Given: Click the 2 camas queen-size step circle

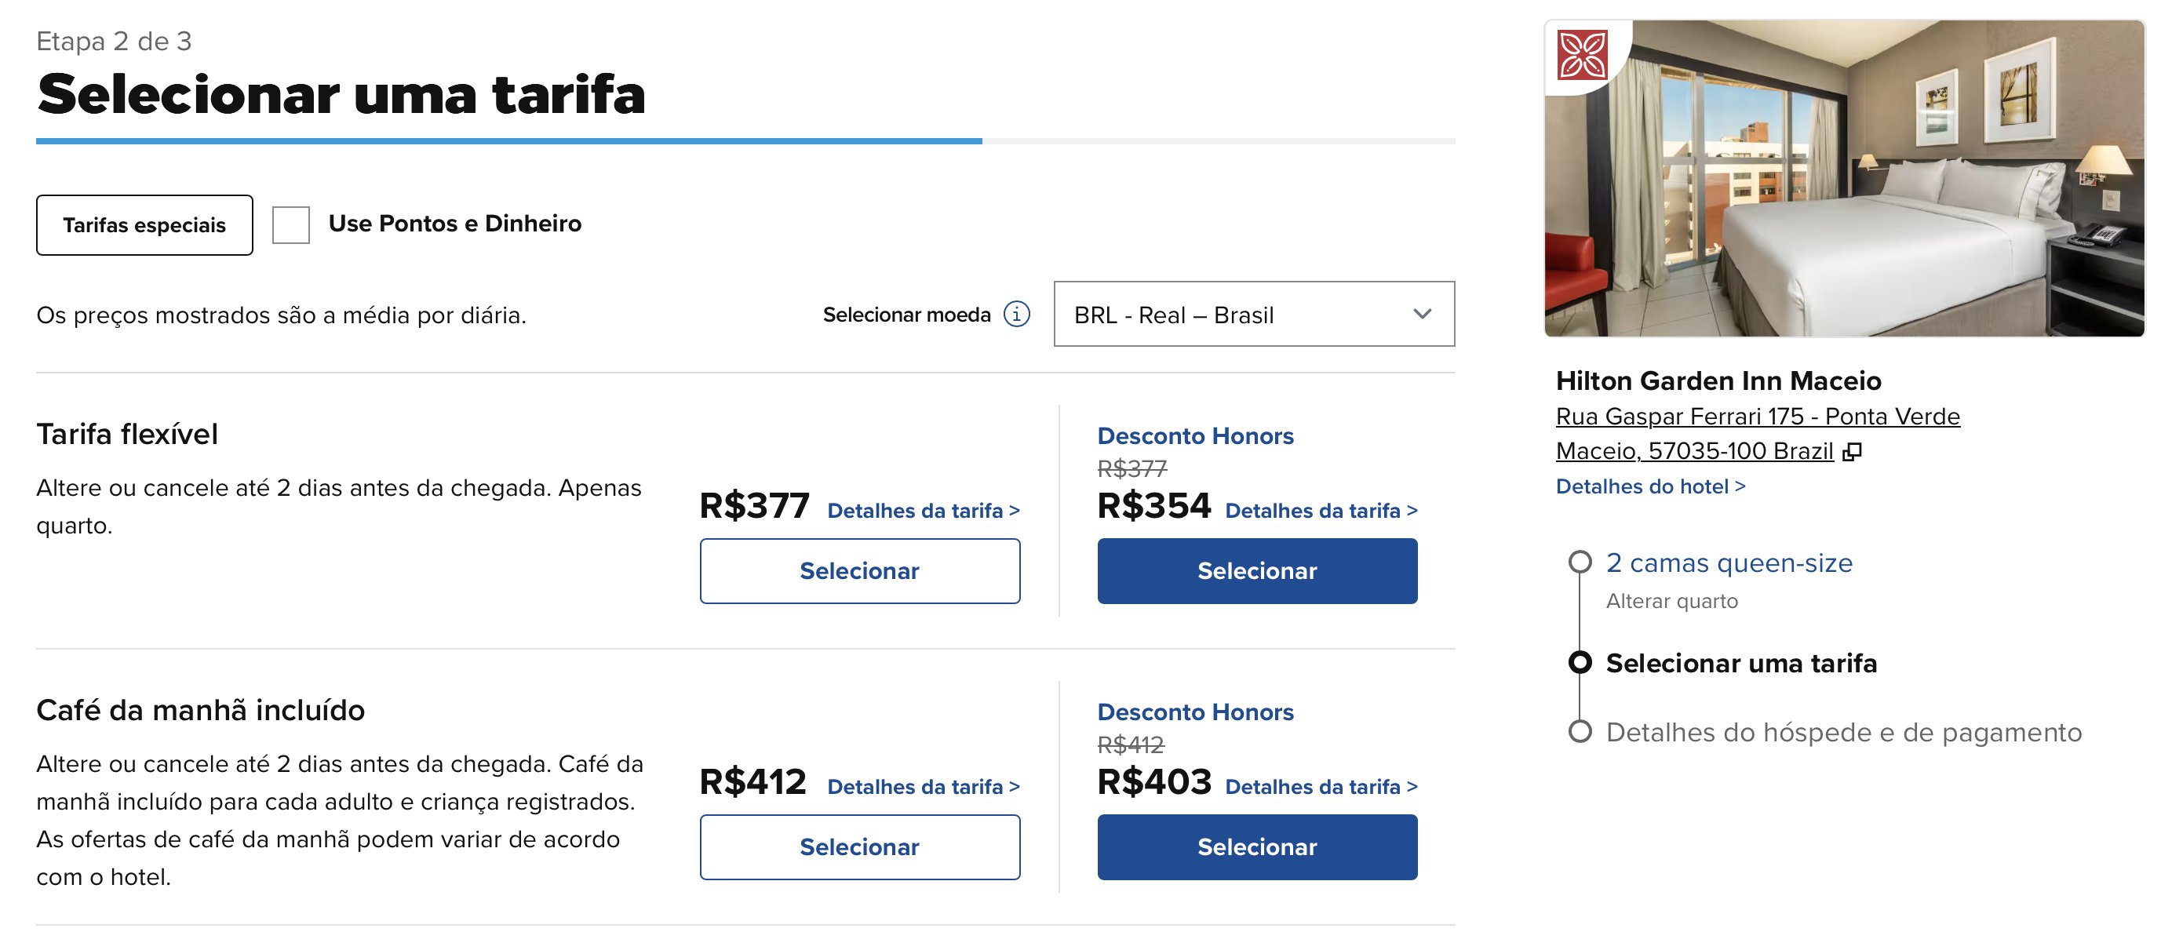Looking at the screenshot, I should (1580, 562).
